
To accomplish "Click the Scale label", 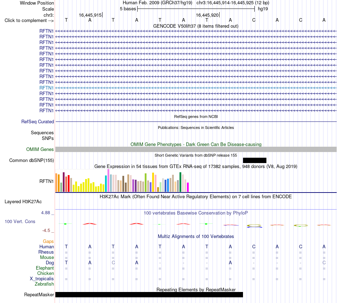I will (48, 9).
